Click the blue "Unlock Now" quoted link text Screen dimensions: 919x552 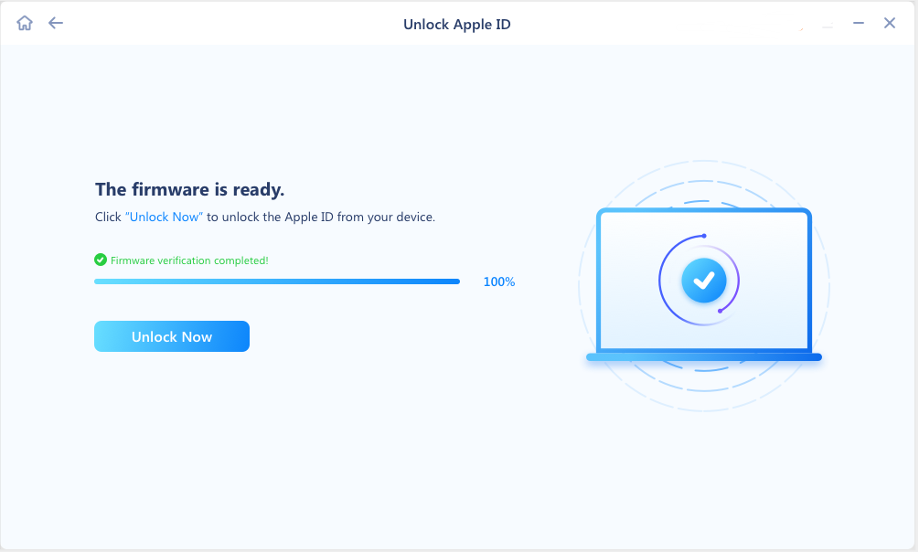164,217
